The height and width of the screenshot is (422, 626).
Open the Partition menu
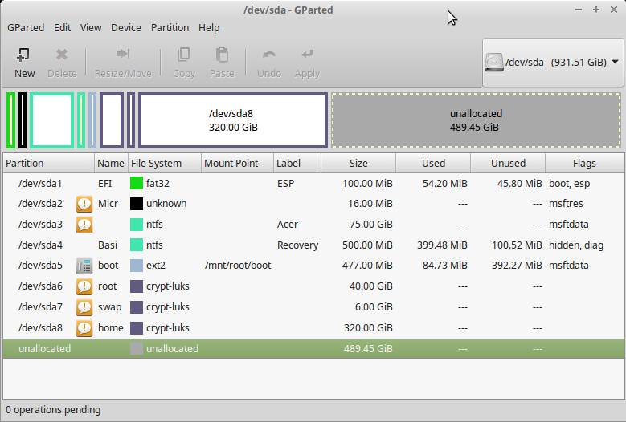click(x=170, y=28)
